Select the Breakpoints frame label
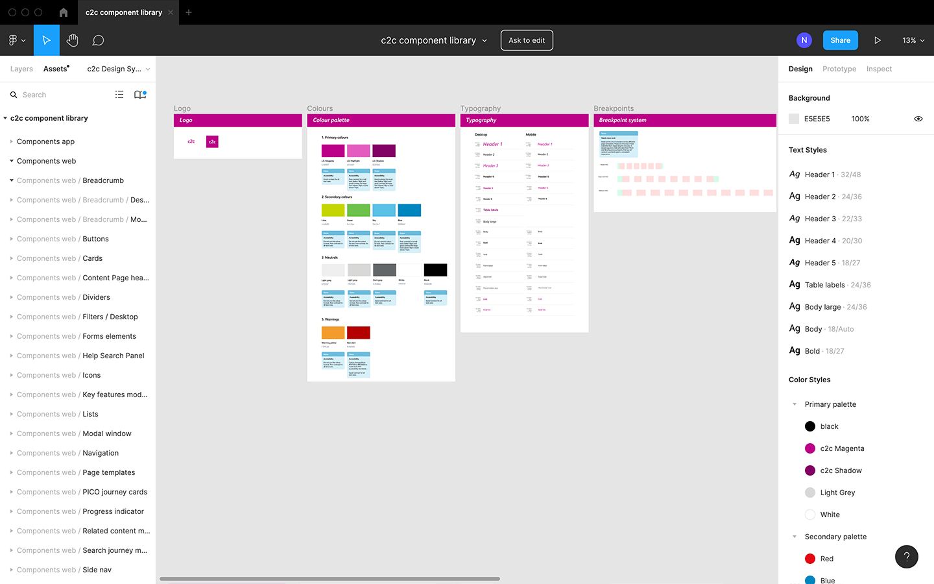This screenshot has width=934, height=584. click(614, 108)
